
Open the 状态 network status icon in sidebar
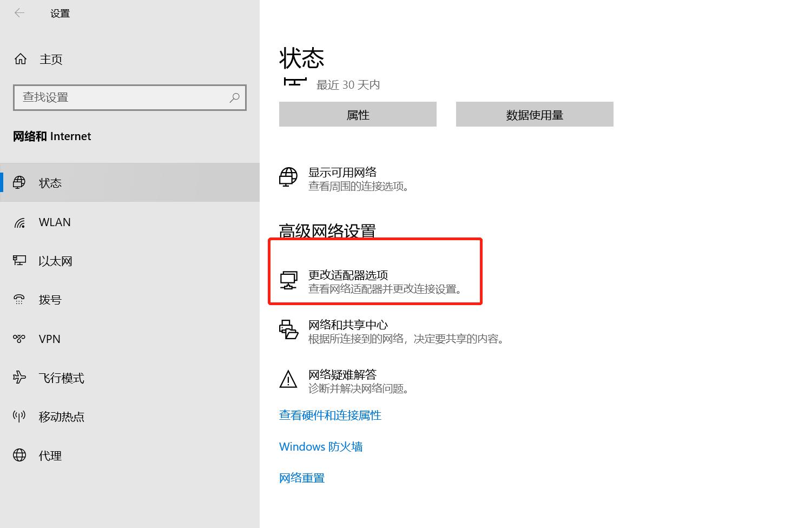tap(19, 182)
